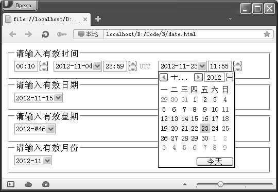Maximize the Opera window

tap(257, 8)
